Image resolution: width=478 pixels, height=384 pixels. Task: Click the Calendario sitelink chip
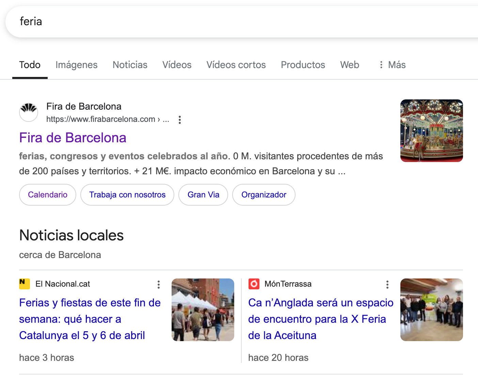(x=48, y=195)
